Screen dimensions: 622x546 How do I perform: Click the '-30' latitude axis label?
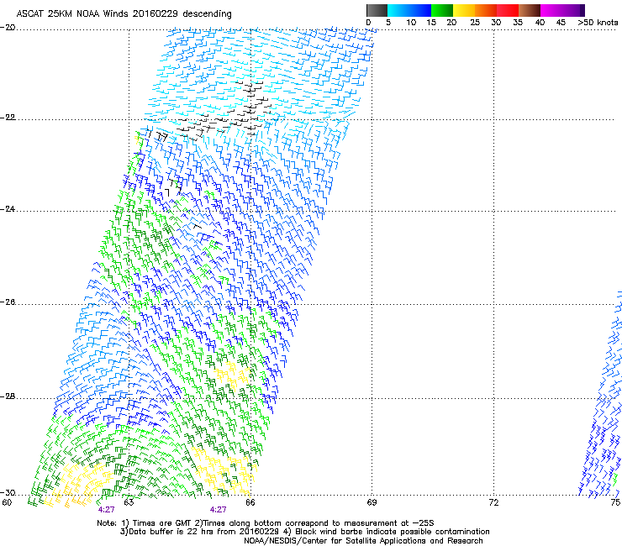[x=8, y=493]
